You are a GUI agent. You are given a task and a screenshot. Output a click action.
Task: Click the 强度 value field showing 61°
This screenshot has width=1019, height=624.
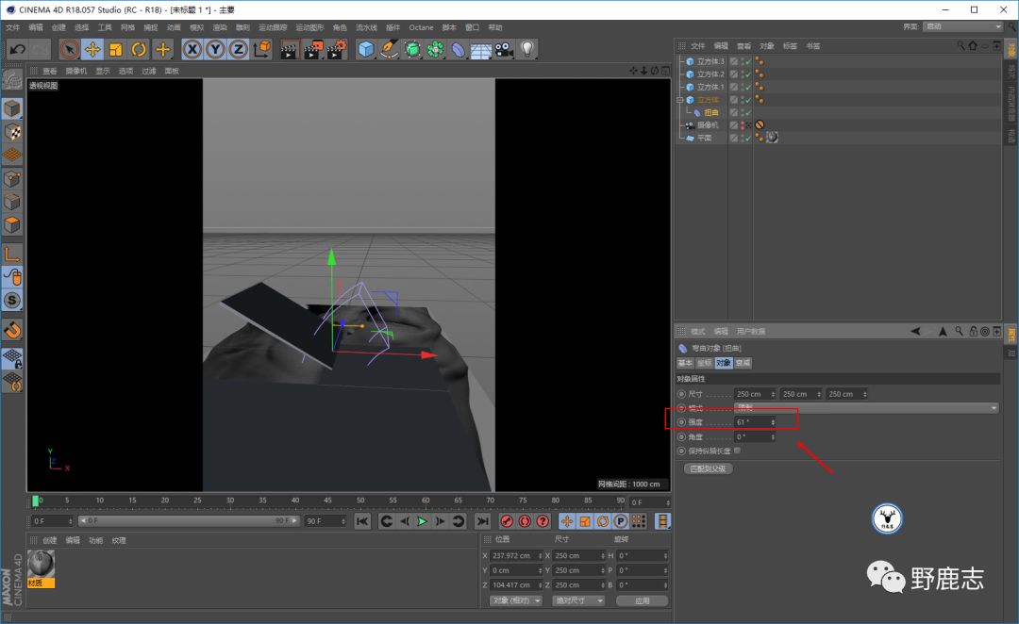pos(752,422)
